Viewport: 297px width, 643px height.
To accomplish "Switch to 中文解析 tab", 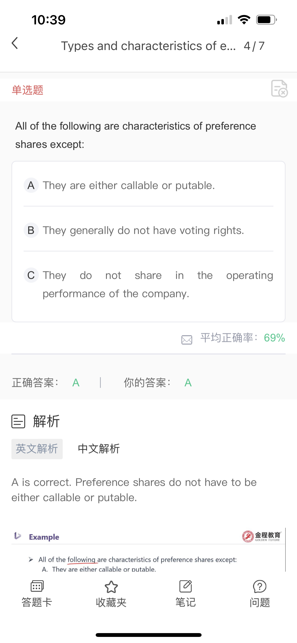I will (99, 449).
